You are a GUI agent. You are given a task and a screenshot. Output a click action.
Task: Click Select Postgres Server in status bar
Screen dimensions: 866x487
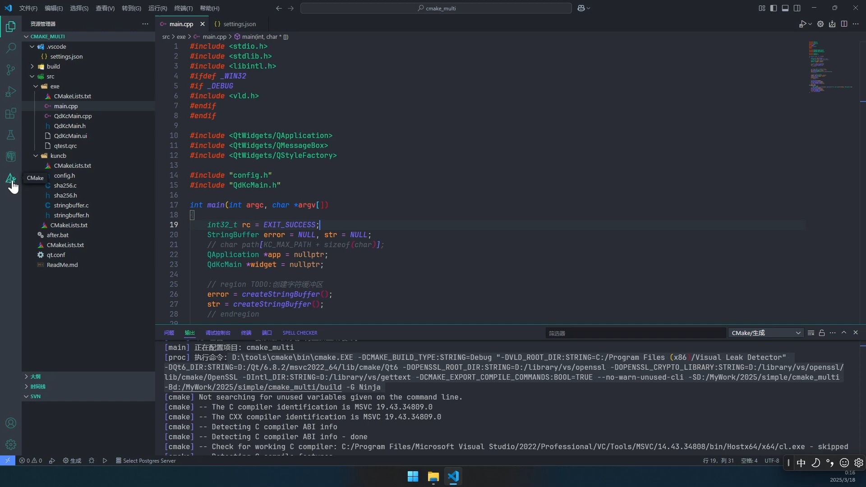click(x=145, y=460)
